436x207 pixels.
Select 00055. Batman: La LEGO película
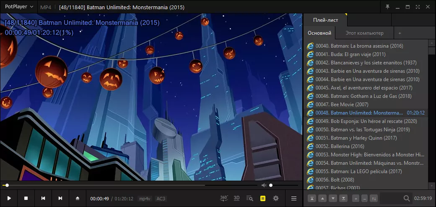366,171
